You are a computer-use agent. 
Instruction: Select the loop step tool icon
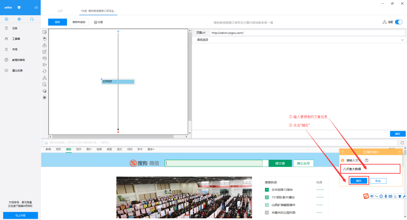click(45, 71)
